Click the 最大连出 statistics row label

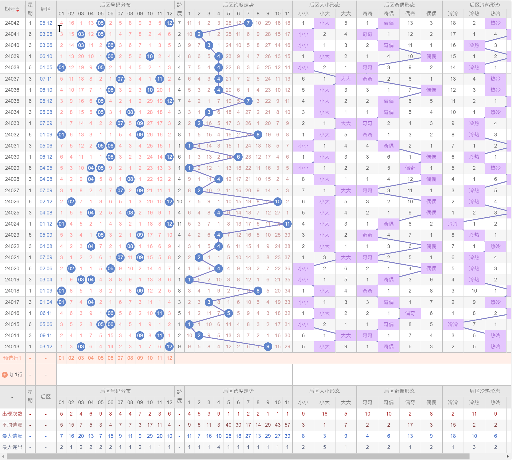pyautogui.click(x=12, y=447)
